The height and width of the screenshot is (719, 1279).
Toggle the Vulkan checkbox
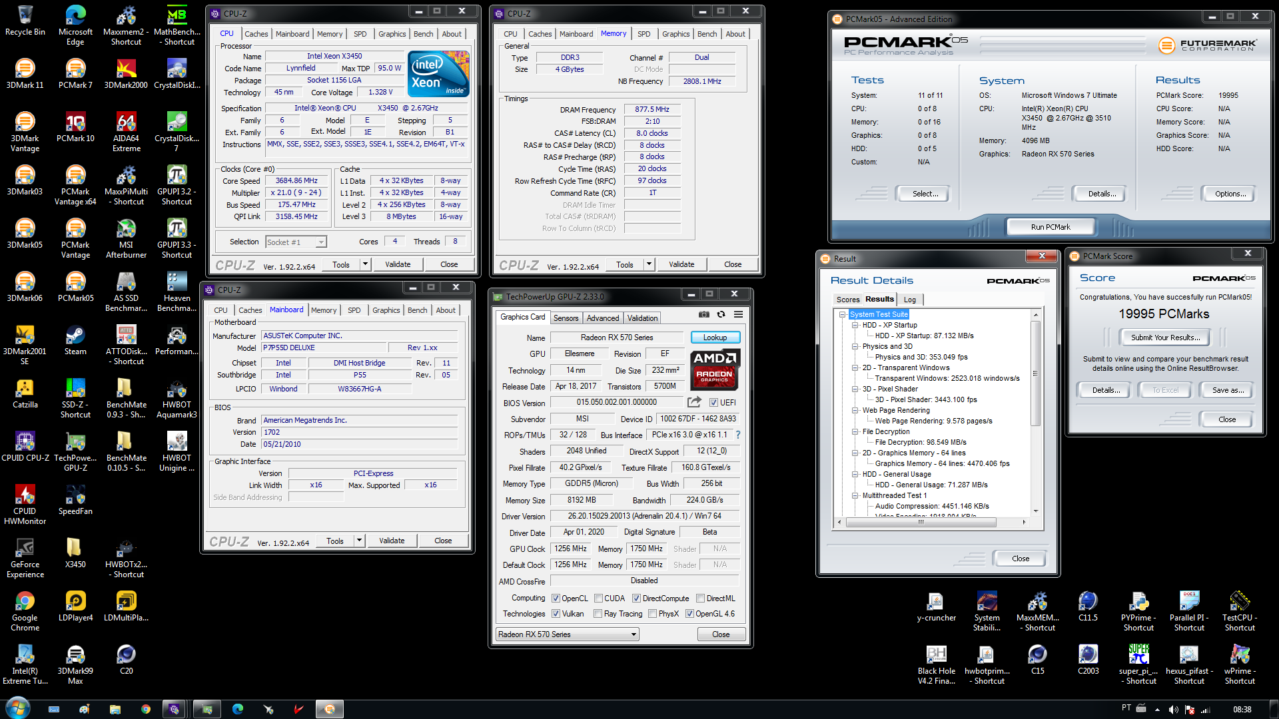[556, 614]
